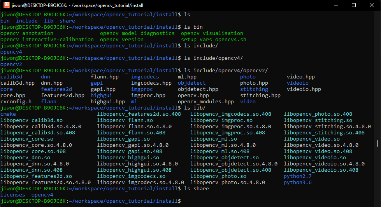Click 'imgproc' directory entry
The height and width of the screenshot is (207, 381).
click(142, 89)
